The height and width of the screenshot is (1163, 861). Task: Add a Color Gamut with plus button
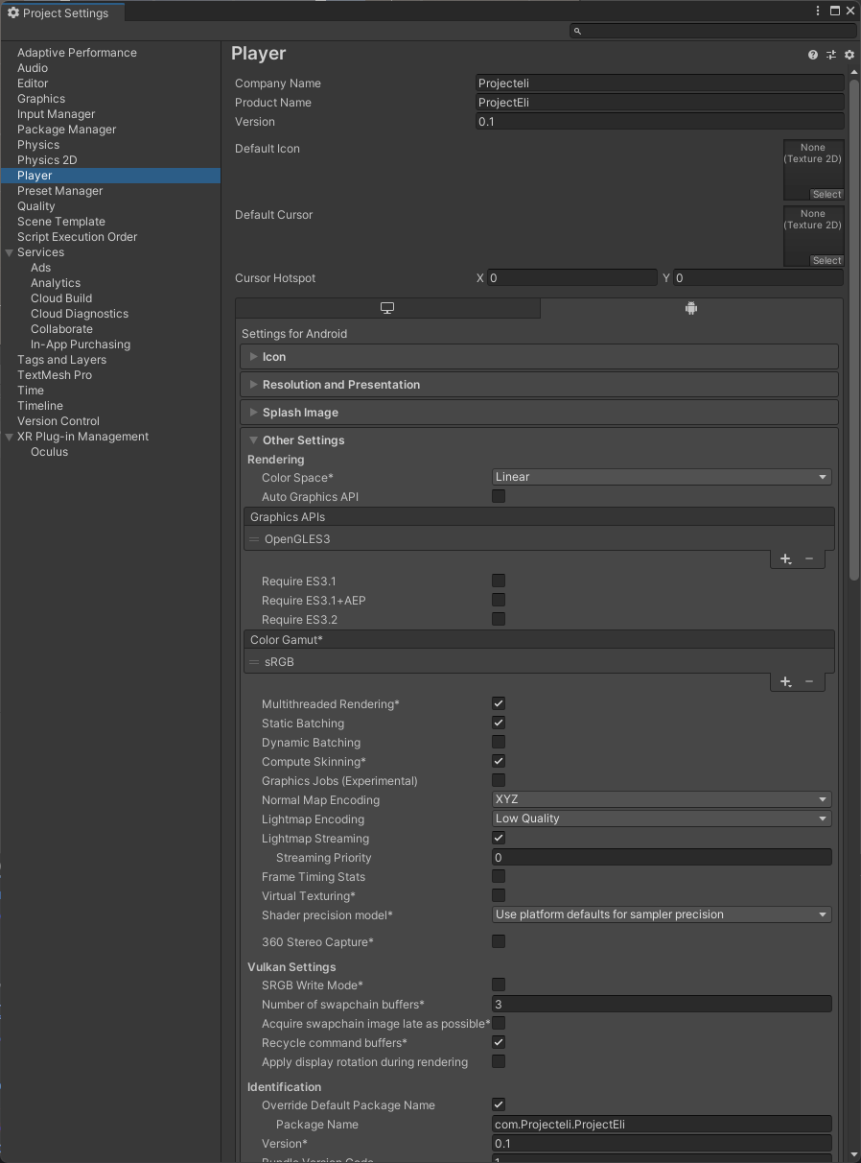click(785, 681)
